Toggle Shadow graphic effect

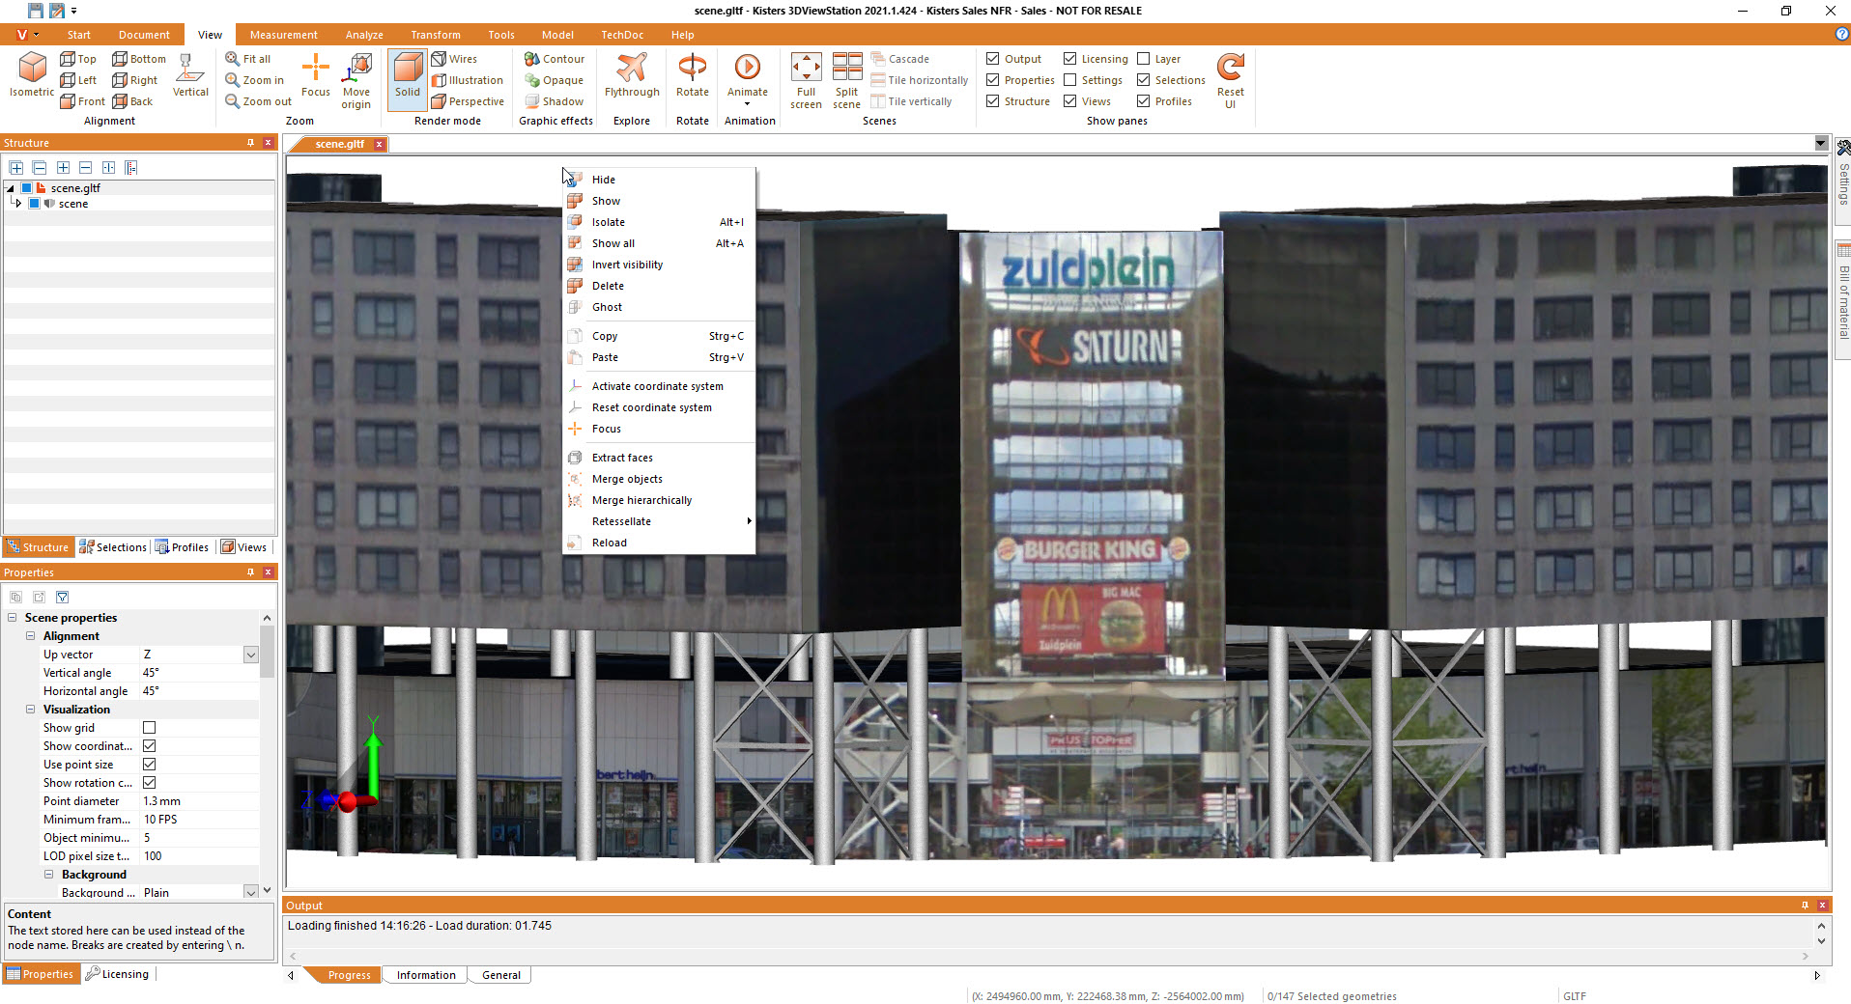[555, 101]
